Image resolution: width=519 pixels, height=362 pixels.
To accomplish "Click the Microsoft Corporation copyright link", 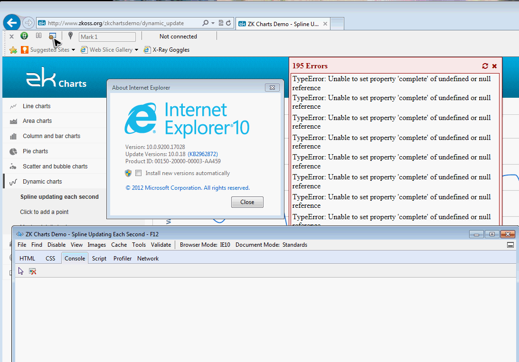I will [x=188, y=188].
